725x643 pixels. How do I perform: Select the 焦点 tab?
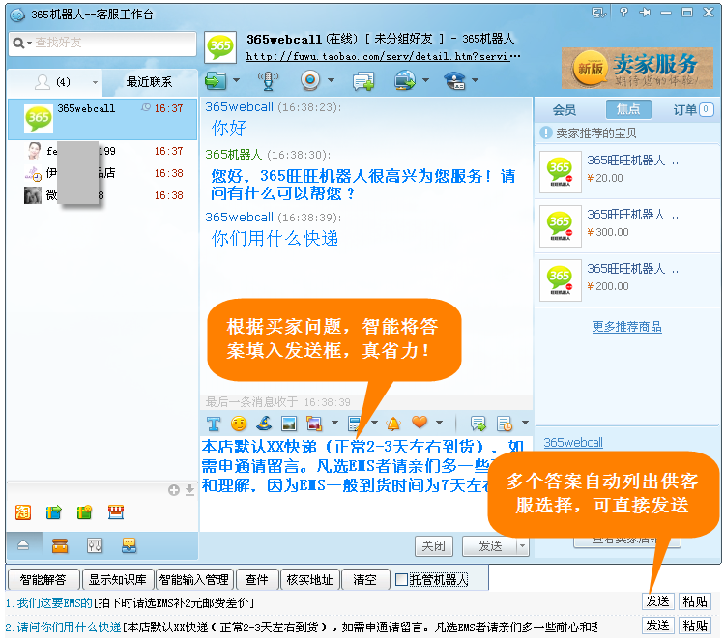[x=628, y=109]
